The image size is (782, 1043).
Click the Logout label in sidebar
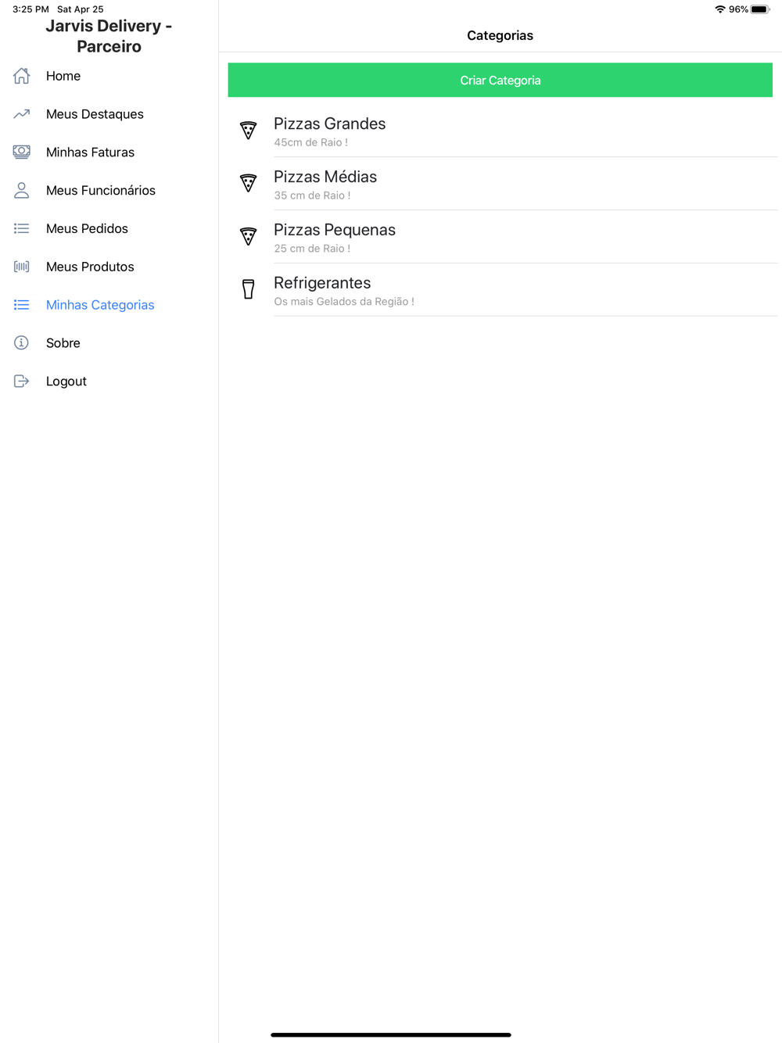[x=66, y=382]
